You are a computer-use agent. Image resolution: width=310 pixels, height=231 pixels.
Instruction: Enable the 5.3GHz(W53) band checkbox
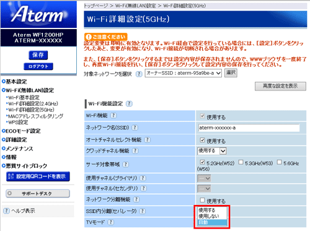(241, 162)
